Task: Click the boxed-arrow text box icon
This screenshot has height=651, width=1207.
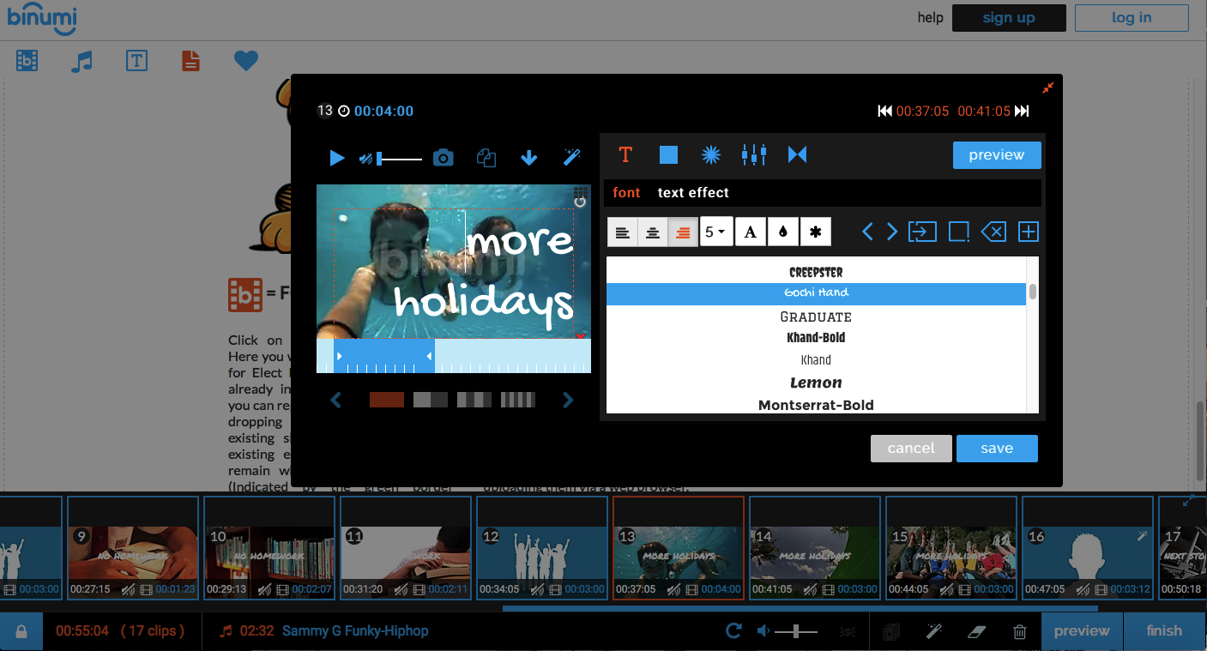Action: click(922, 232)
